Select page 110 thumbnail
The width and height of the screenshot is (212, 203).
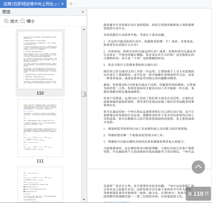(40, 60)
